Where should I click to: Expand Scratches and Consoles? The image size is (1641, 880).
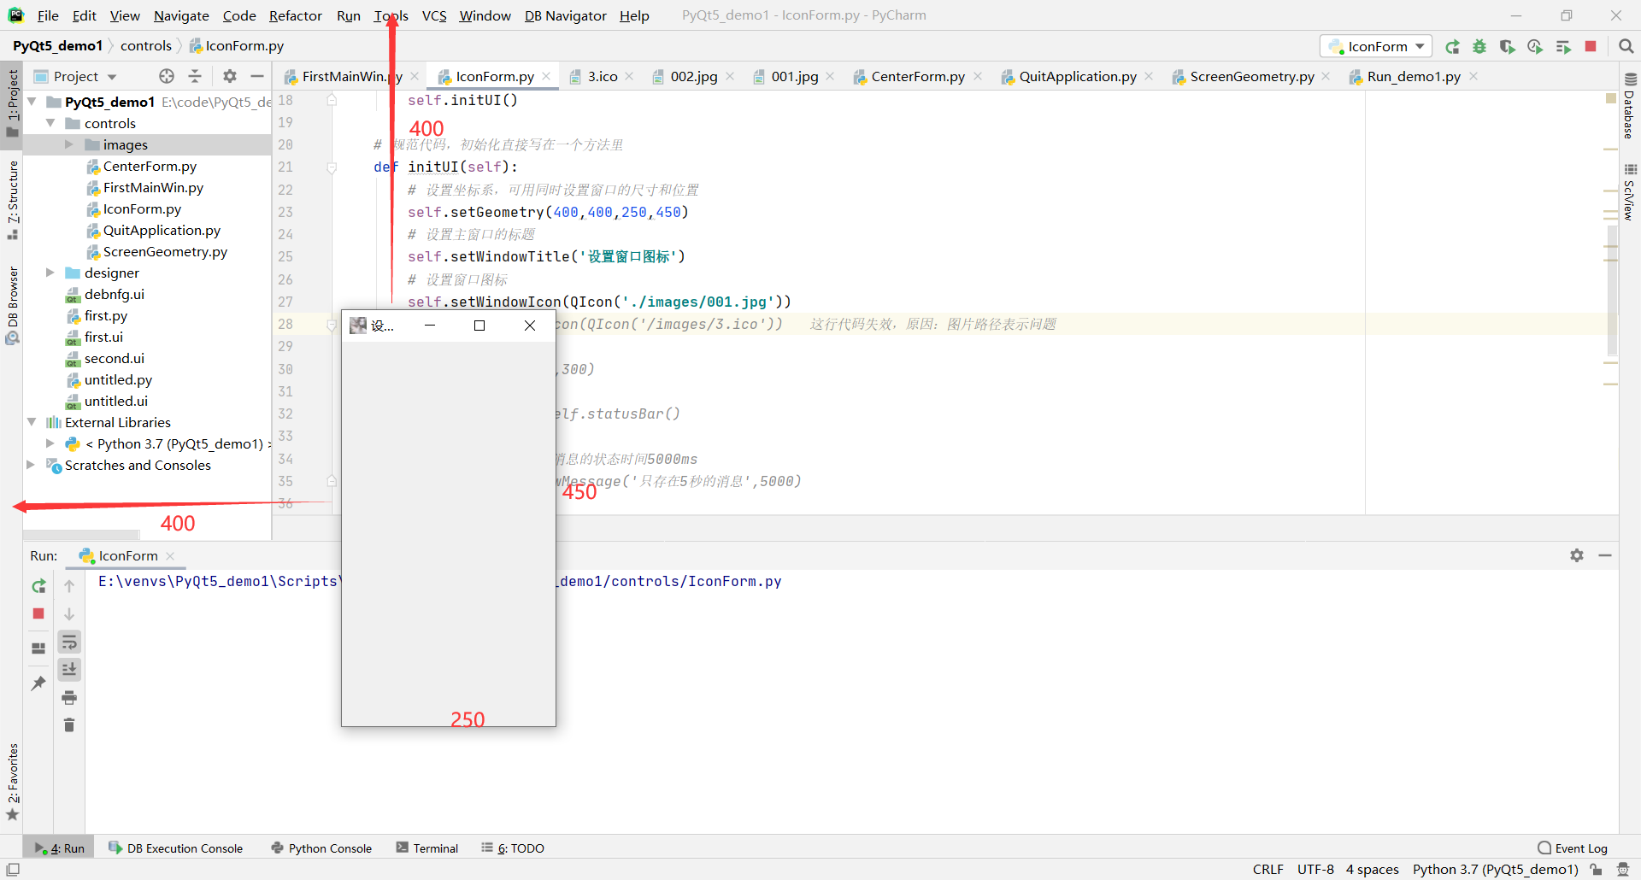[32, 465]
